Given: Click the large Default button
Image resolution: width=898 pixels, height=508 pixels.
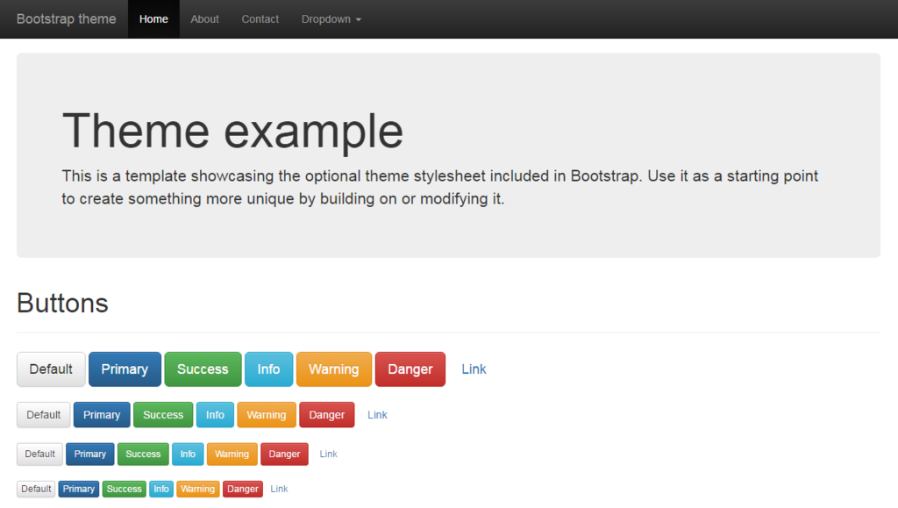Looking at the screenshot, I should click(51, 369).
